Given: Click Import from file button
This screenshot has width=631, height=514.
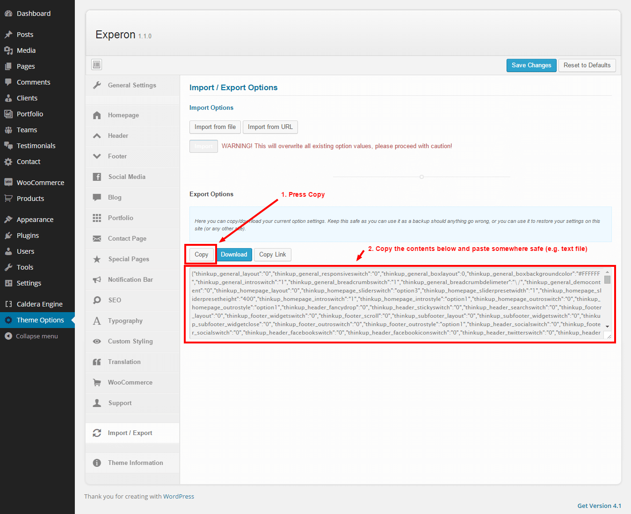Looking at the screenshot, I should point(215,127).
